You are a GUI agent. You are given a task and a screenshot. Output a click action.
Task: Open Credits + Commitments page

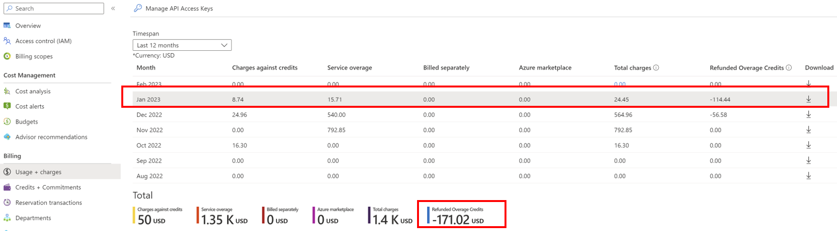(x=48, y=188)
